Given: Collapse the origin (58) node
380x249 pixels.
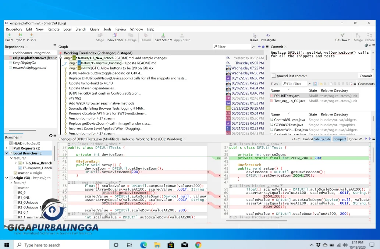Looking at the screenshot, I should (x=7, y=178).
